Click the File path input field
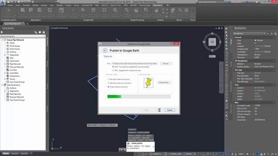This screenshot has height=156, width=278. [x=135, y=64]
